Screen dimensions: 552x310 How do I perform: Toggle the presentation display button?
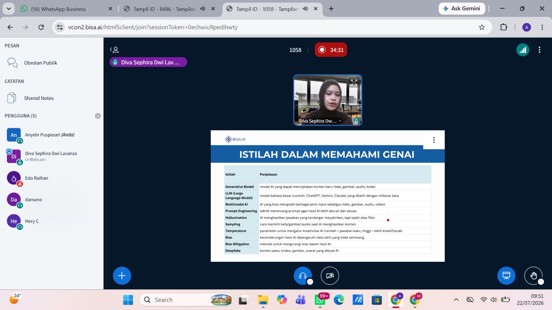506,276
